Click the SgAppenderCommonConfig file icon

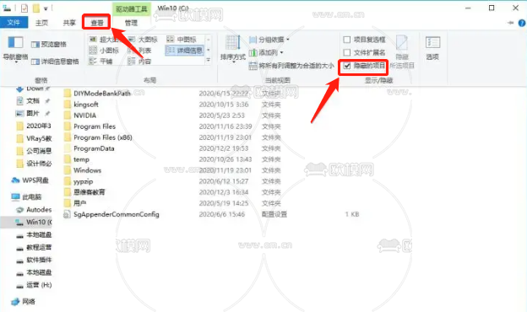68,214
